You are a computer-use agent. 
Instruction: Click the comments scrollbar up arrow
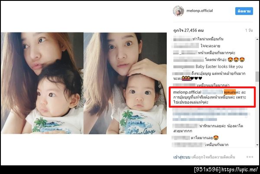(x=257, y=39)
